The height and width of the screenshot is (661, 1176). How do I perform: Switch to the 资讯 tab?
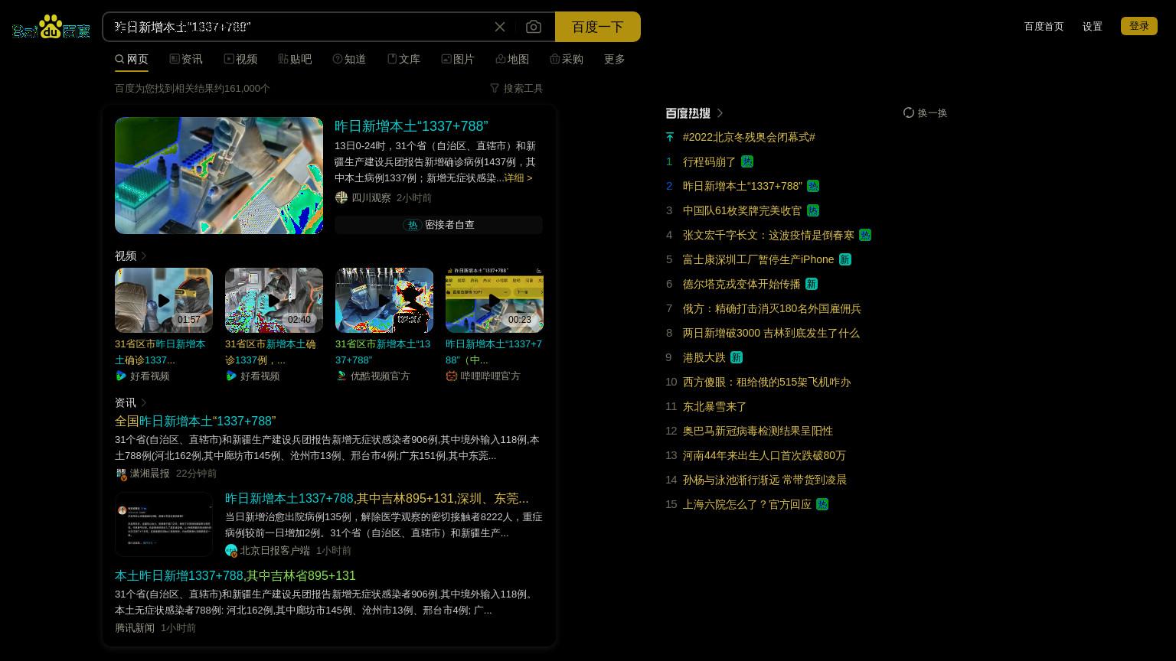pyautogui.click(x=186, y=59)
